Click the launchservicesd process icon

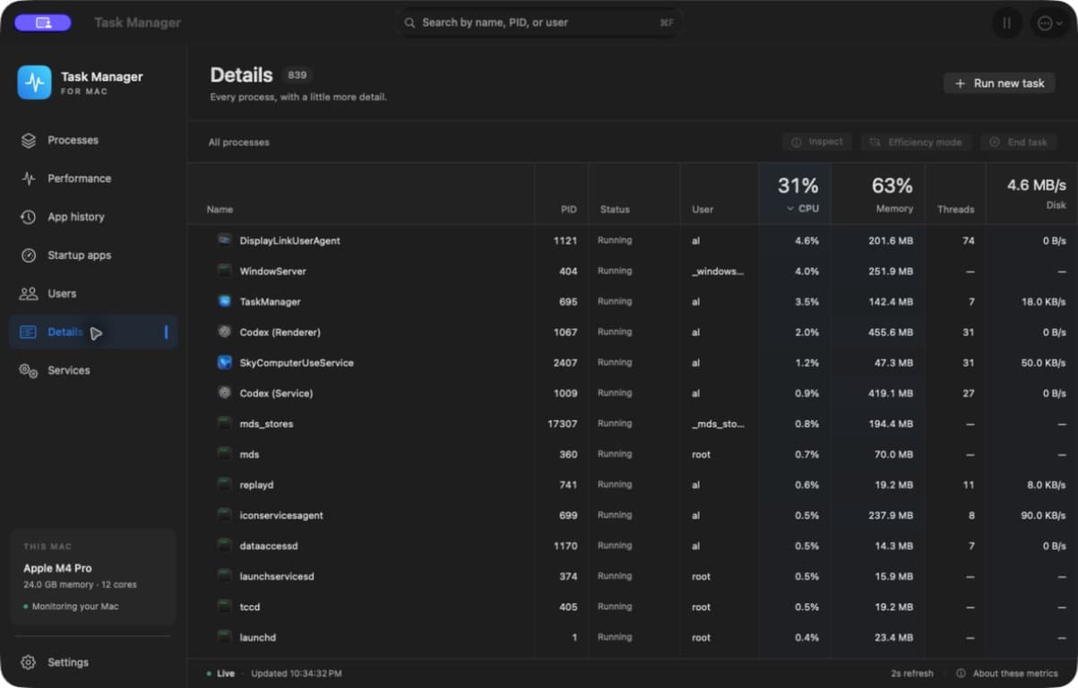(x=225, y=576)
